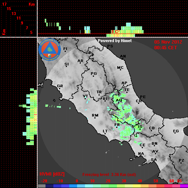Click the RI city label

105,99
